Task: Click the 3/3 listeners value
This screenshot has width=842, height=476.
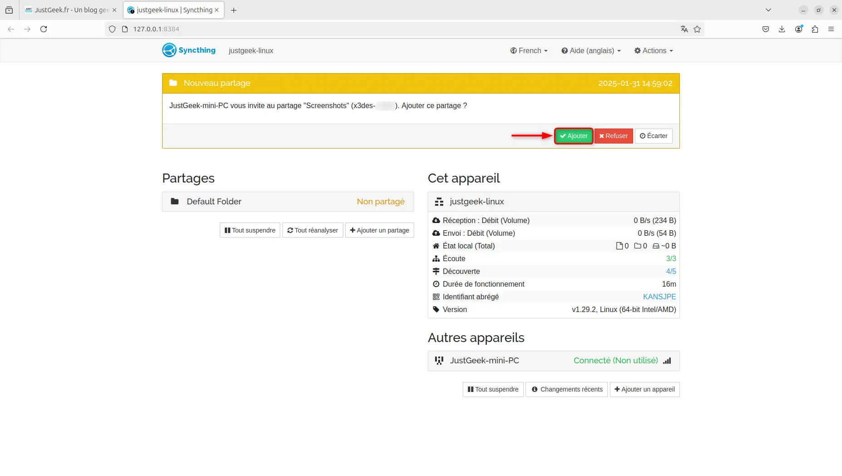Action: click(x=671, y=258)
